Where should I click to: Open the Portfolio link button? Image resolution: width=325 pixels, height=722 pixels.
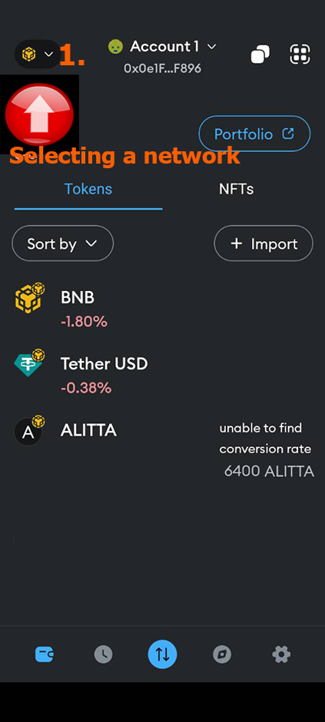coord(254,134)
